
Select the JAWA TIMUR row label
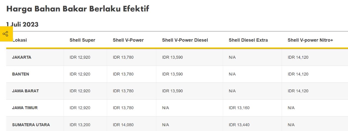pos(25,108)
